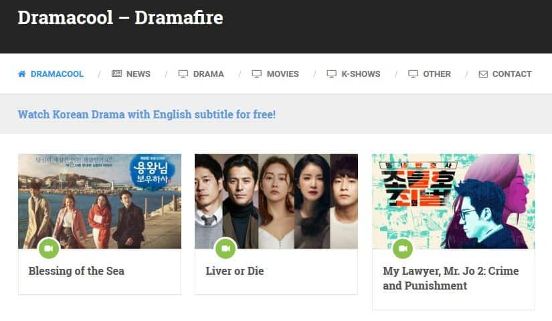Viewport: 552px width, 321px height.
Task: Open the DRAMA menu item
Action: coord(208,74)
